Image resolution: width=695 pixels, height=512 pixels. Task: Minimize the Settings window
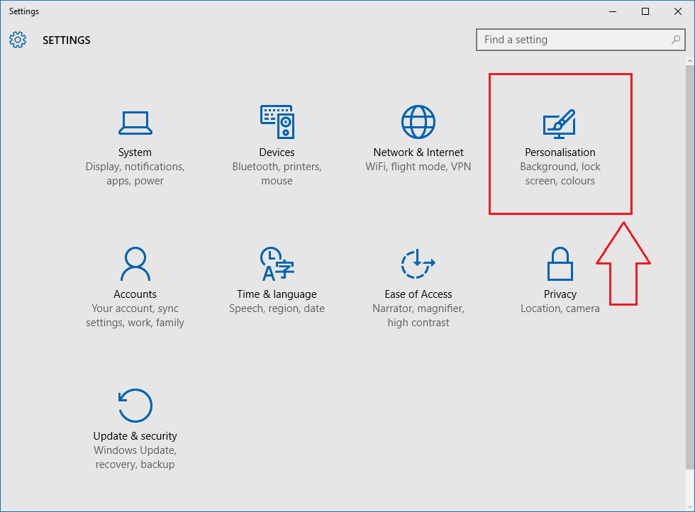point(613,11)
